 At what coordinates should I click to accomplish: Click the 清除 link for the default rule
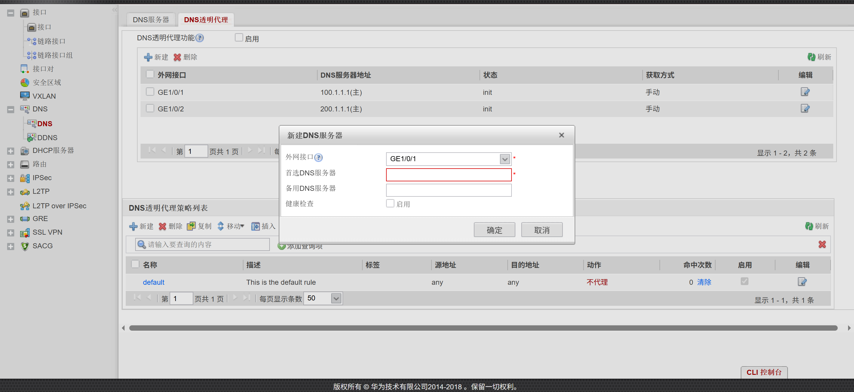coord(704,282)
